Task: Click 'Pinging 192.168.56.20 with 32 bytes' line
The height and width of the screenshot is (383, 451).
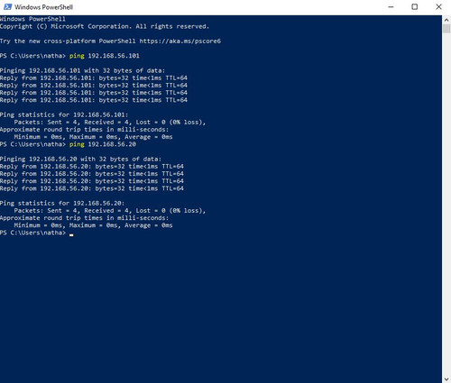Action: (x=80, y=159)
